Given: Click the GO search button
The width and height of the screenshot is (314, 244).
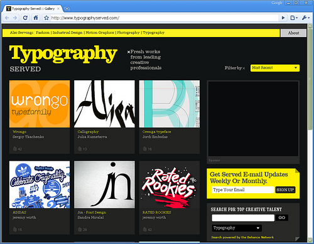Looking at the screenshot, I should click(282, 218).
